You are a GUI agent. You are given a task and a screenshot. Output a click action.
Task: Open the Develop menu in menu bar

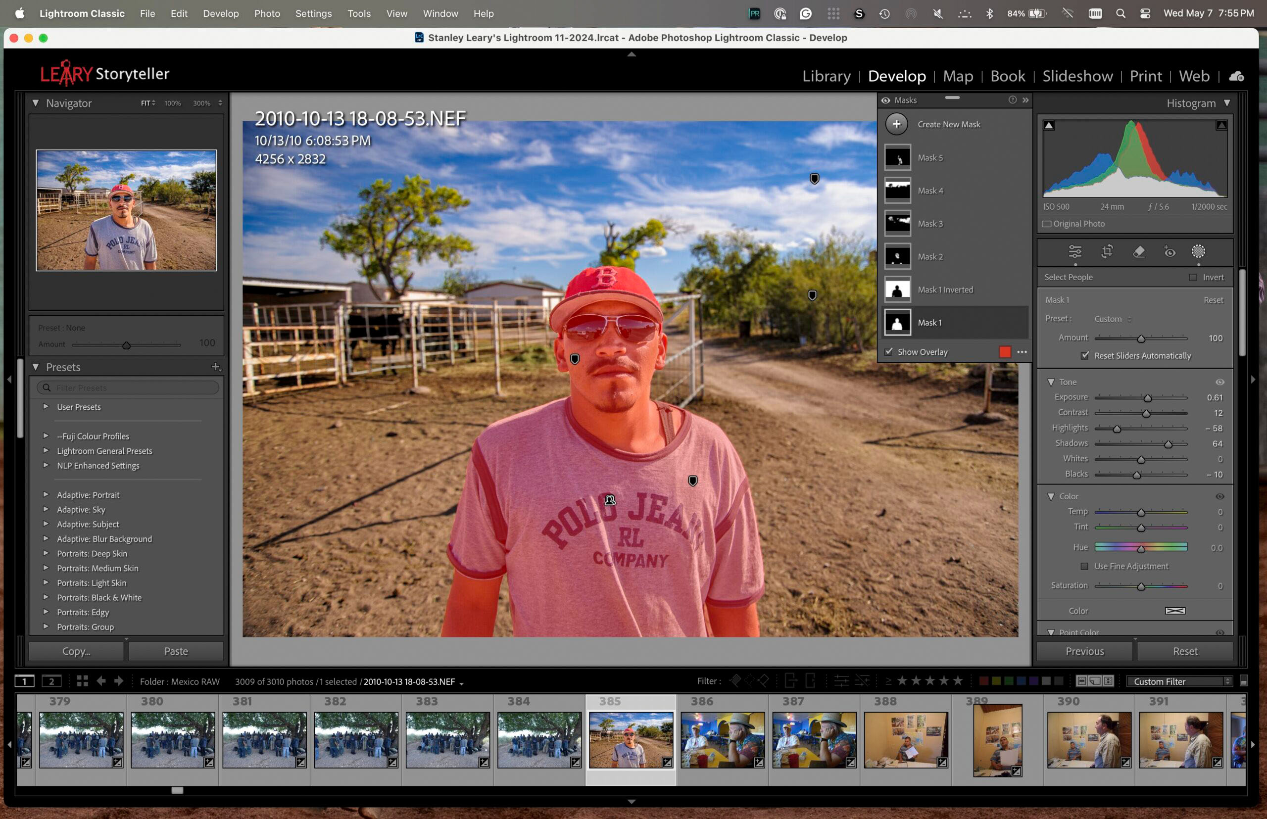pyautogui.click(x=221, y=13)
